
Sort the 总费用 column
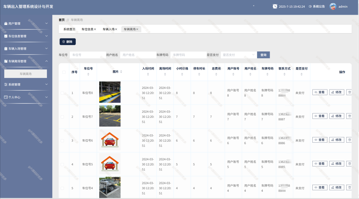pyautogui.click(x=216, y=74)
